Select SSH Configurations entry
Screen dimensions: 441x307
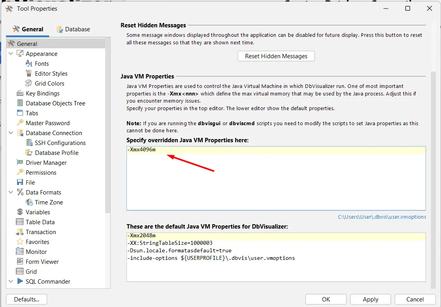click(60, 143)
